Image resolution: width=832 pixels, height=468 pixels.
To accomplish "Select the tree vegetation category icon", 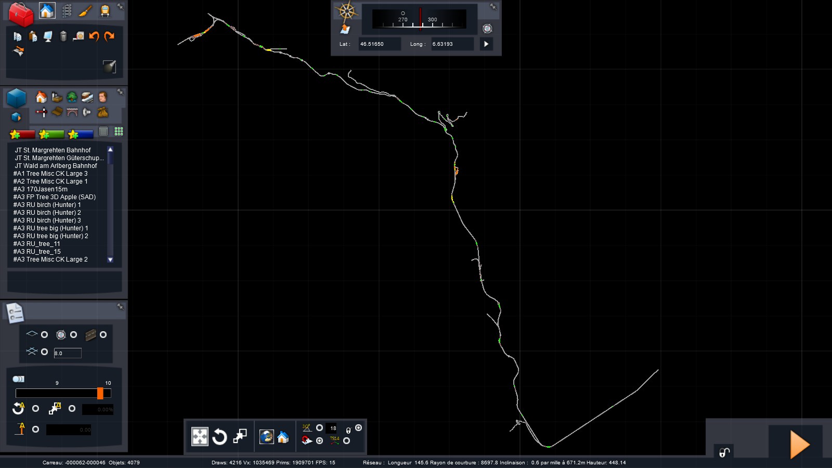I will pyautogui.click(x=72, y=97).
